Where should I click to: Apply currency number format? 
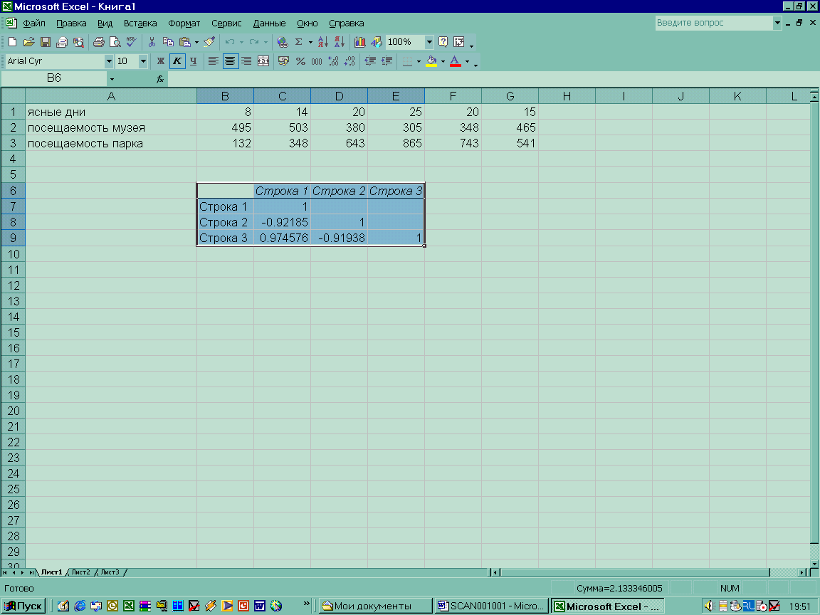(x=283, y=61)
